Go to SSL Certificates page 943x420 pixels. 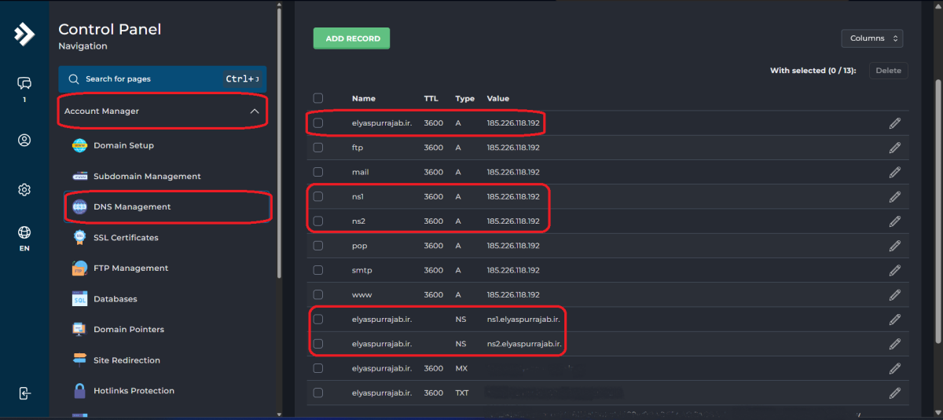pyautogui.click(x=126, y=238)
